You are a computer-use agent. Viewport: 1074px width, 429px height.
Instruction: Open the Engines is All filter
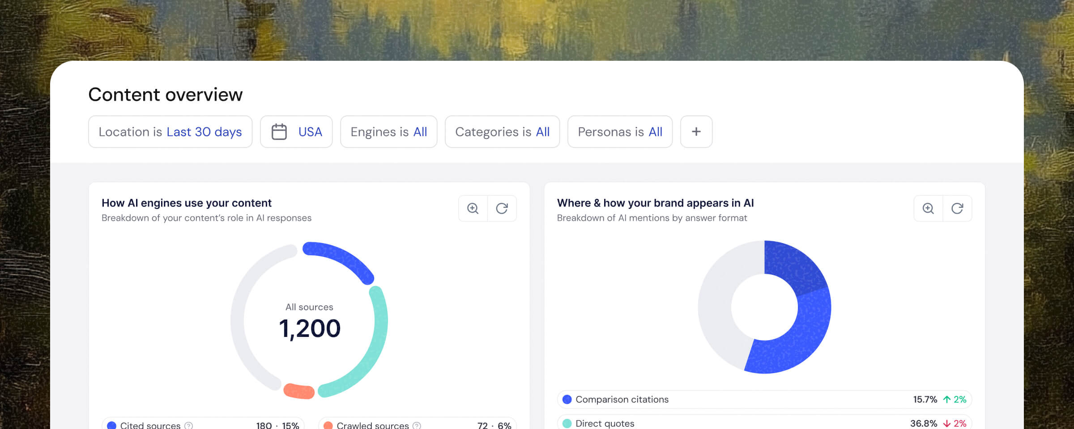388,132
